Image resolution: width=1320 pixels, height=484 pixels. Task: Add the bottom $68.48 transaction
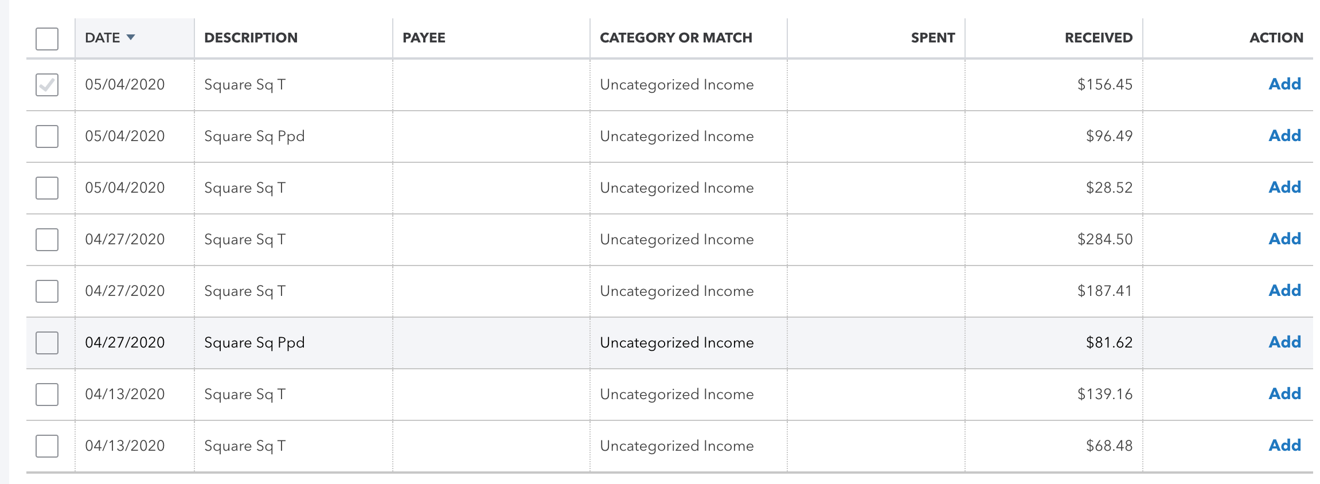(x=1285, y=445)
